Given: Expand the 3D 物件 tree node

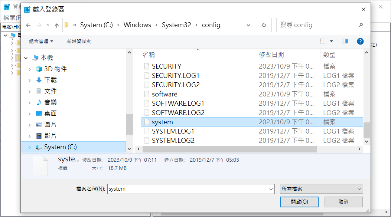Looking at the screenshot, I should (29, 69).
